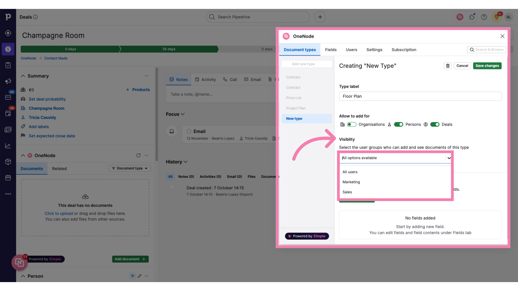Toggle Organisations switch on

(x=352, y=124)
